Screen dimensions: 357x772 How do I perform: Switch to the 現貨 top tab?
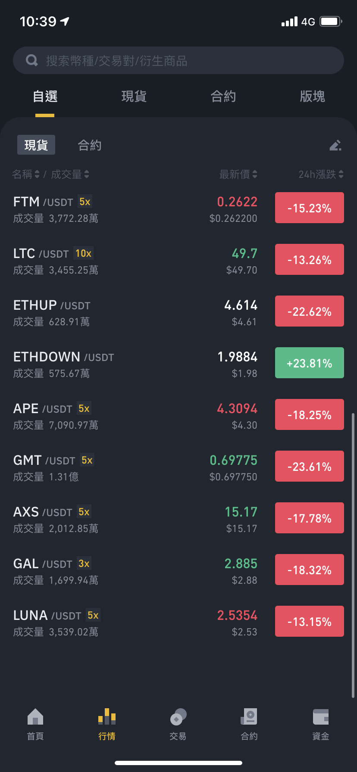134,96
